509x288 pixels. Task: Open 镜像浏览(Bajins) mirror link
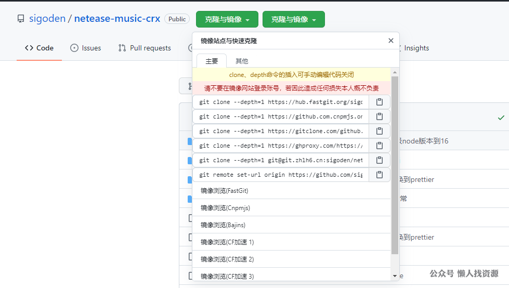click(x=292, y=225)
